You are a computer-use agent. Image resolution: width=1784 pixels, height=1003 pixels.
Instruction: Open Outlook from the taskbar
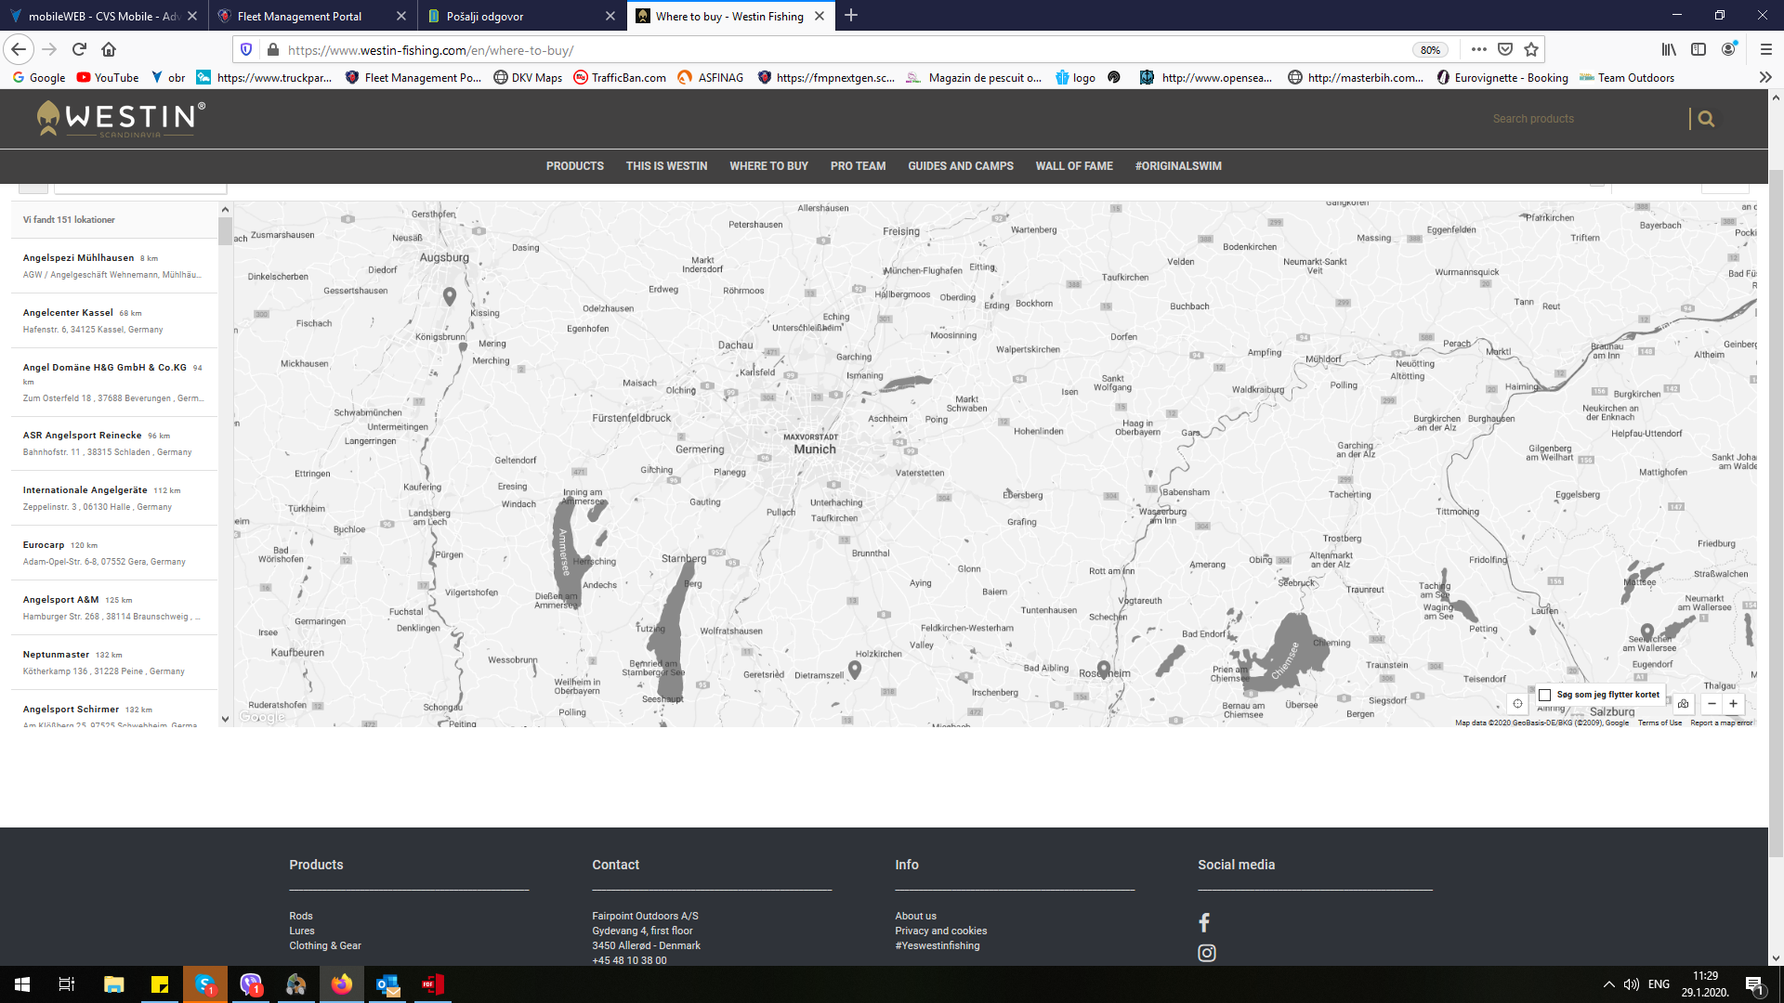click(387, 983)
